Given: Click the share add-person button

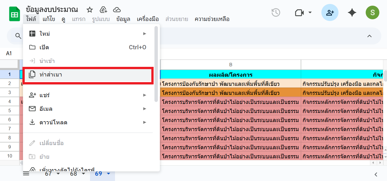Looking at the screenshot, I should [x=330, y=13].
